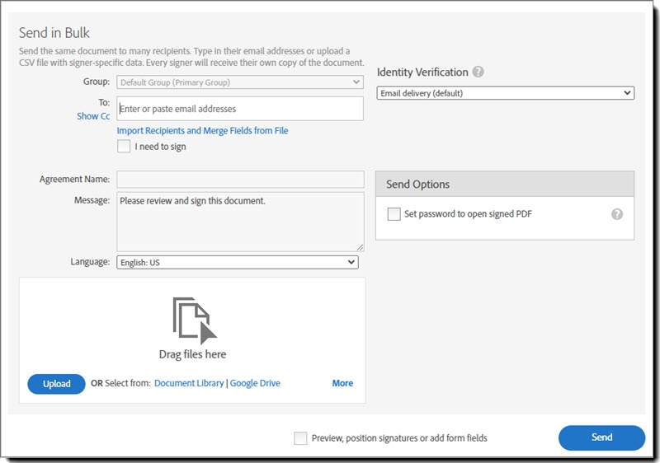Screen dimensions: 660x463
Task: Choose the Google Drive link
Action: pyautogui.click(x=255, y=383)
